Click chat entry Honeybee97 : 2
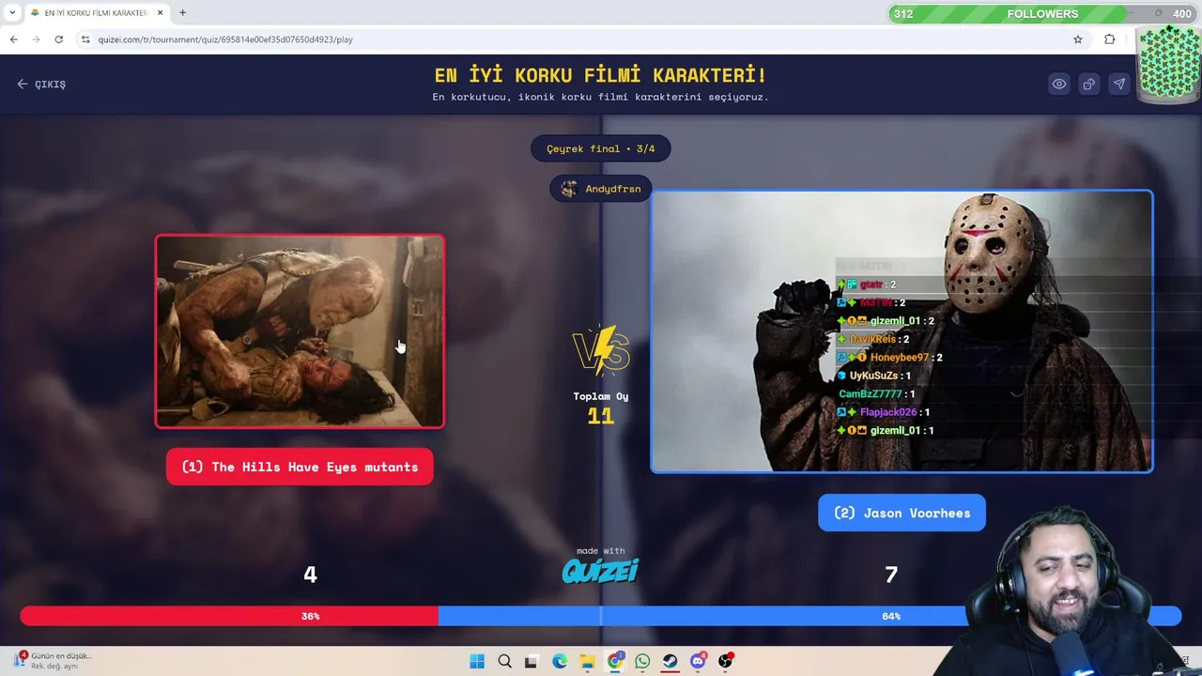The height and width of the screenshot is (676, 1202). click(x=889, y=357)
